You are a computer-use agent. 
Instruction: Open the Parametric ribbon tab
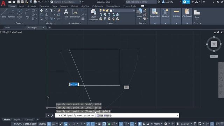pyautogui.click(x=44, y=6)
